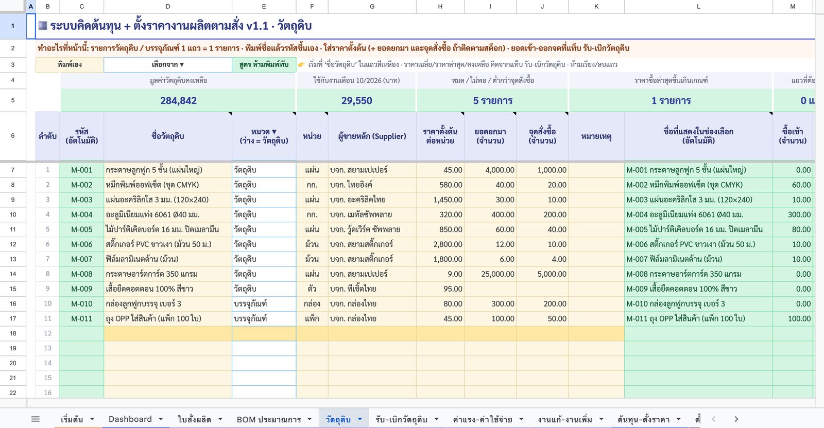The width and height of the screenshot is (824, 428).
Task: Open the dropdown arrow on BOM ประมาณการ tab
Action: tap(310, 419)
